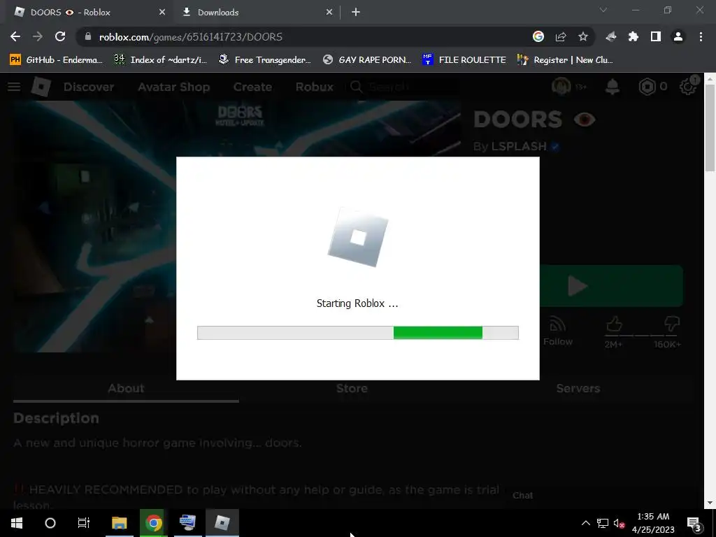The image size is (716, 537).
Task: Click the green Play button
Action: (611, 286)
